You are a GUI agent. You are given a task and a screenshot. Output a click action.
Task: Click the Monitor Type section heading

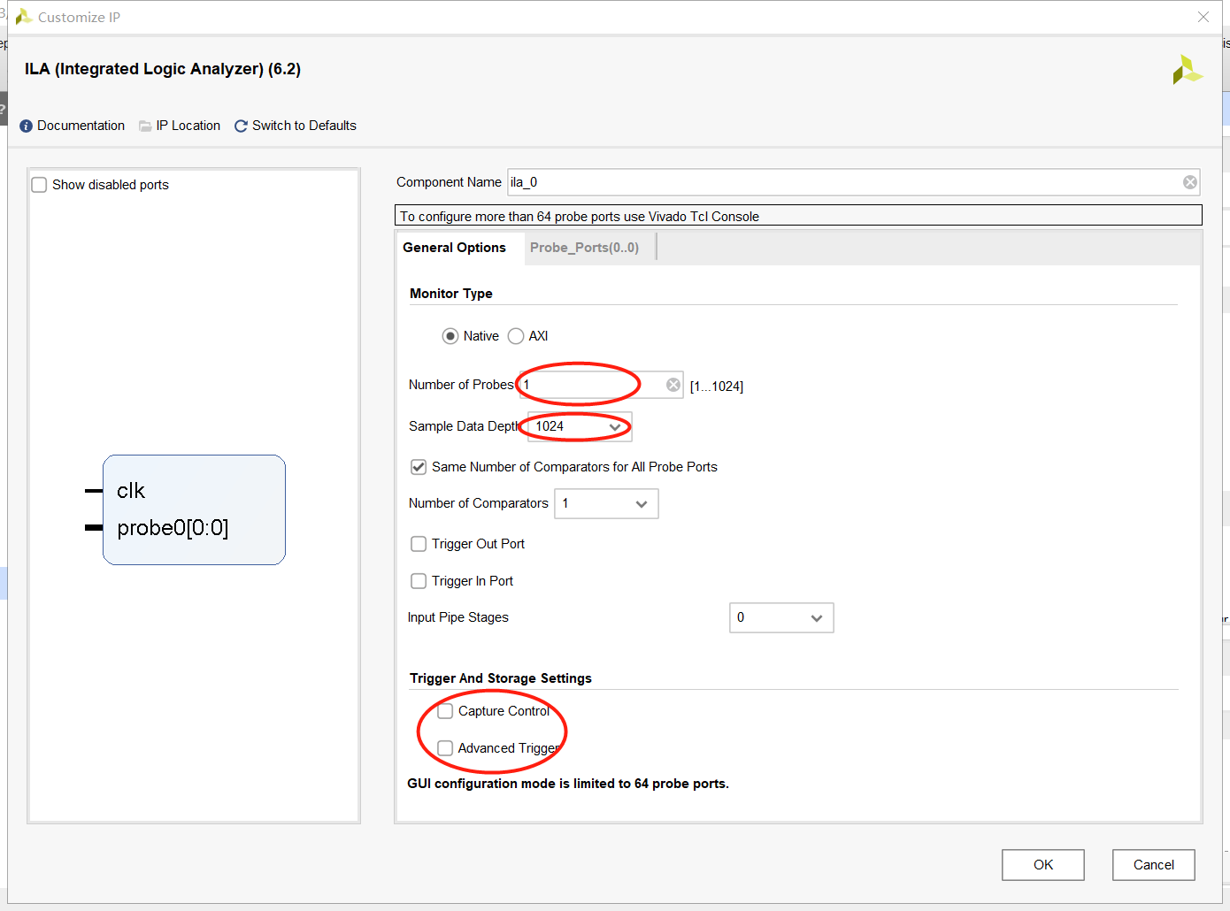pos(451,294)
